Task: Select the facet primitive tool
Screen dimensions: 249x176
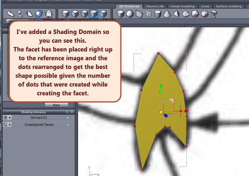Action: point(139,14)
